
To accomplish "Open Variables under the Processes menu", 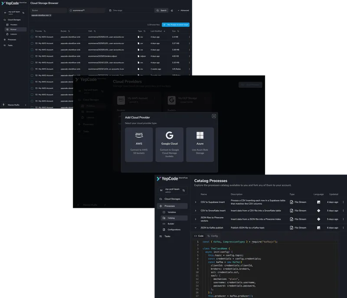I will 171,212.
